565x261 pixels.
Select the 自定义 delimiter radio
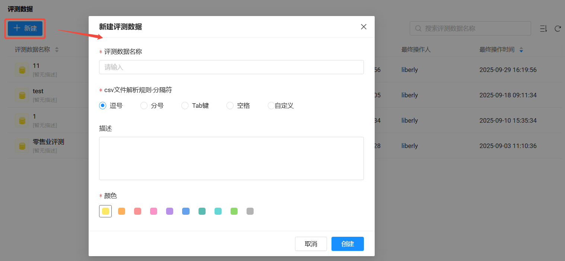(271, 106)
